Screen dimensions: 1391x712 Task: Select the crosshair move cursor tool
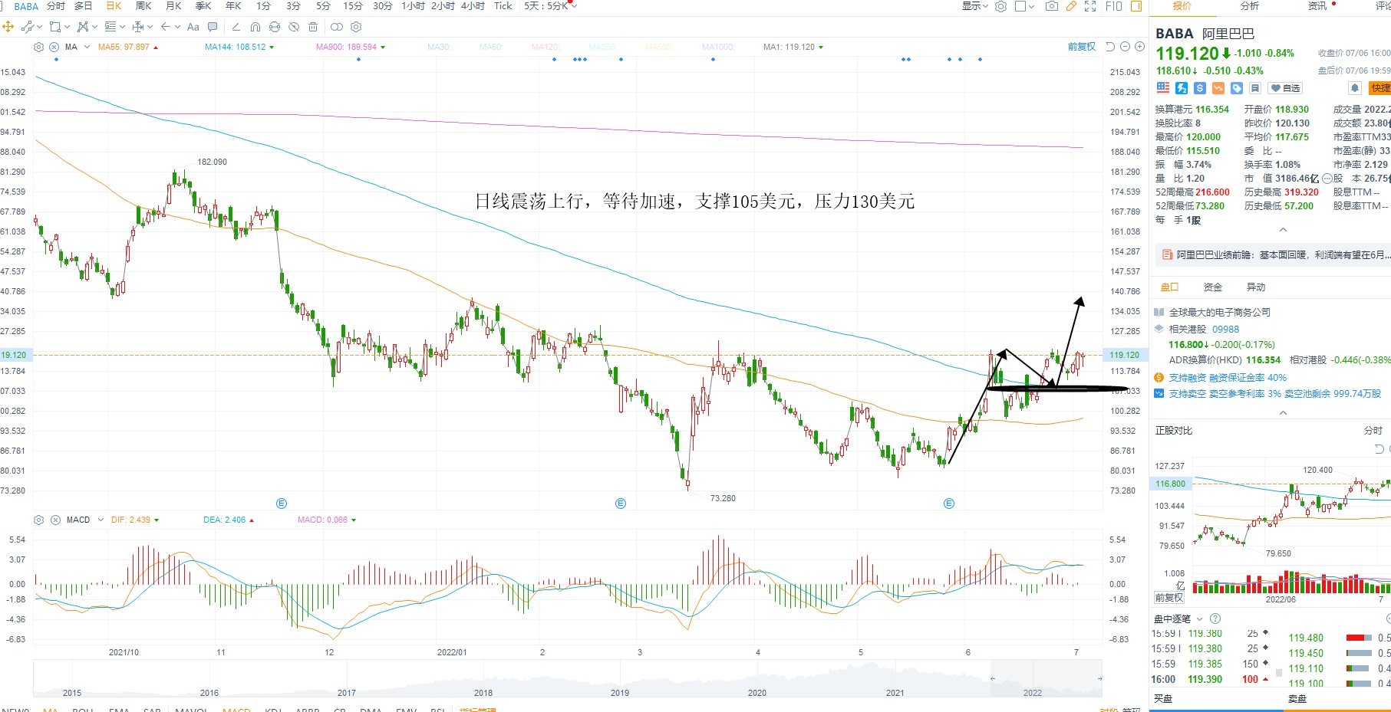[8, 27]
